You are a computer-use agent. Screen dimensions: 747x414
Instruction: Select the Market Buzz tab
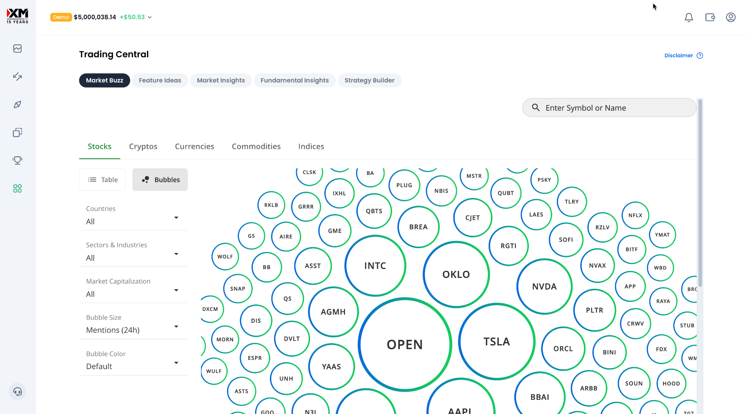tap(105, 80)
